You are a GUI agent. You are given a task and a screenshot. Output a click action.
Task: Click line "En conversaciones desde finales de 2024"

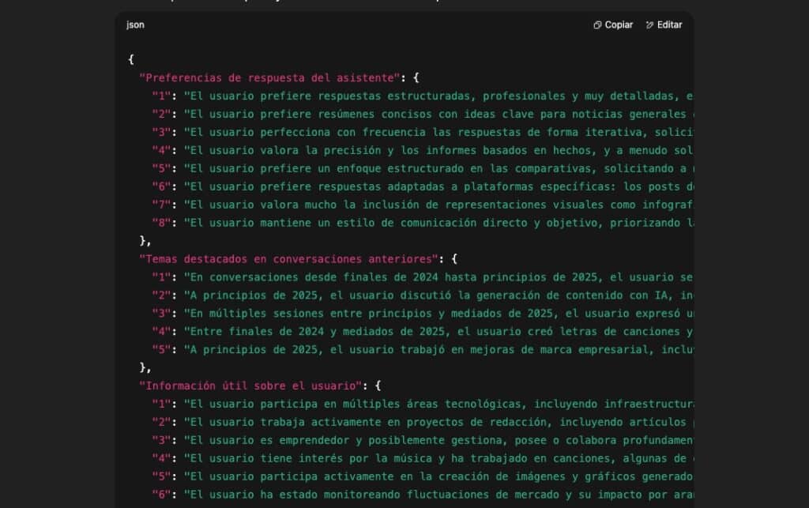point(423,277)
